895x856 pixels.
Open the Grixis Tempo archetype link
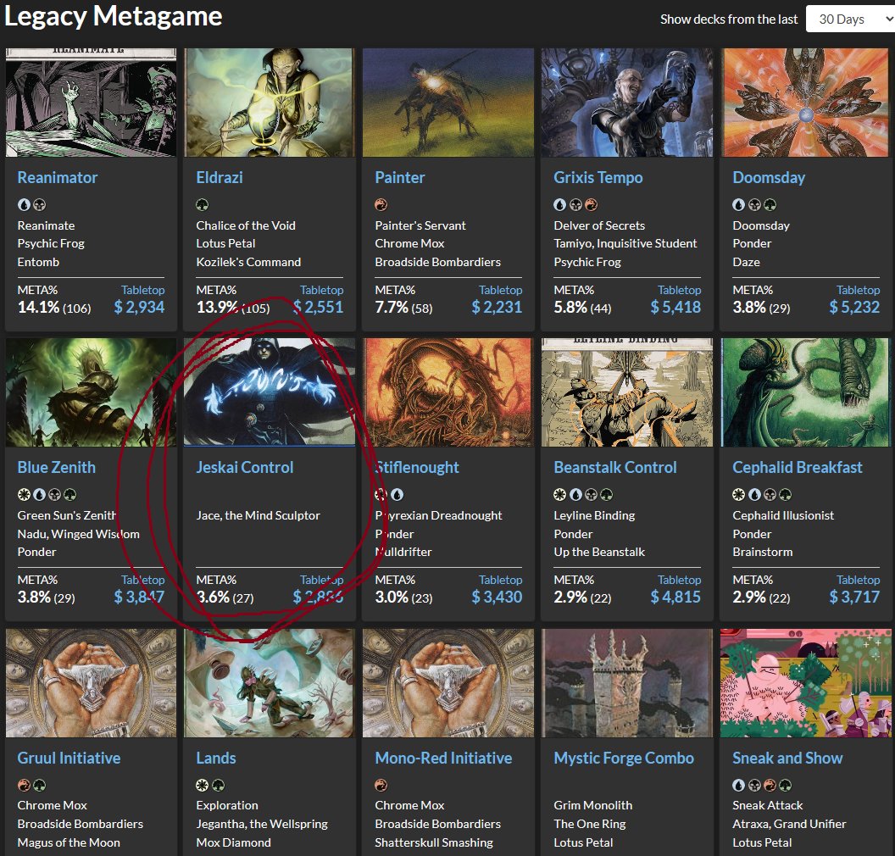(598, 177)
